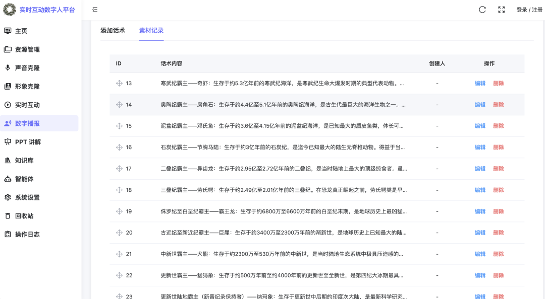Open 形象克隆 menu item
This screenshot has height=299, width=545.
(39, 87)
